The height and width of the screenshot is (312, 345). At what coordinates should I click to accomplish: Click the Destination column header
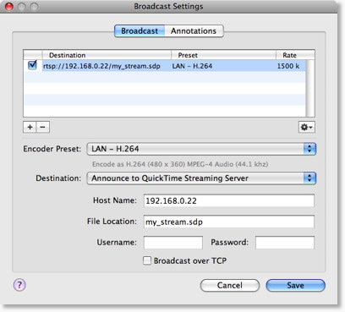coord(107,55)
